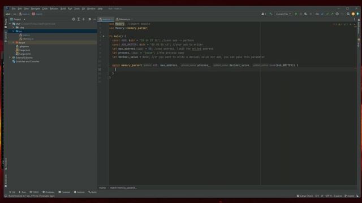Open the Refactor menu
Image resolution: width=362 pixels, height=203 pixels.
tap(54, 8)
